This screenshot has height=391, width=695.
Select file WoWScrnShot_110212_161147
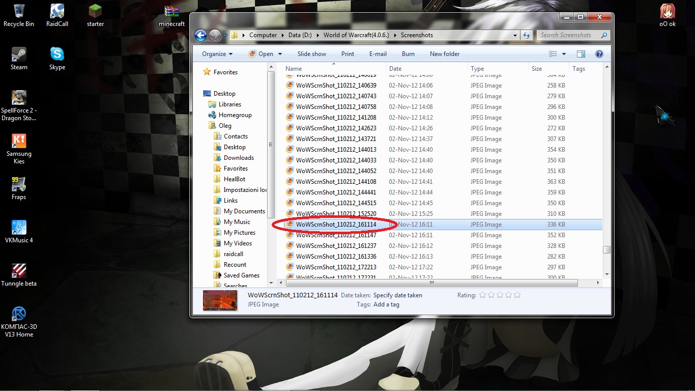tap(336, 235)
